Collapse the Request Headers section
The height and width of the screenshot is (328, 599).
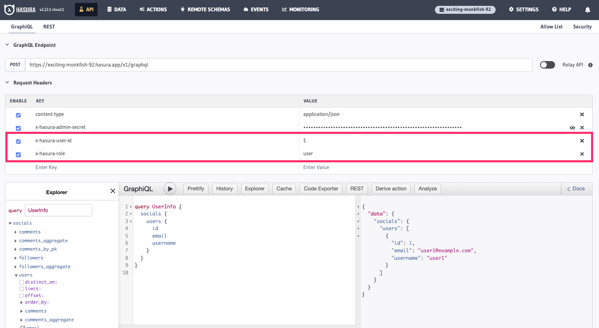[x=7, y=82]
